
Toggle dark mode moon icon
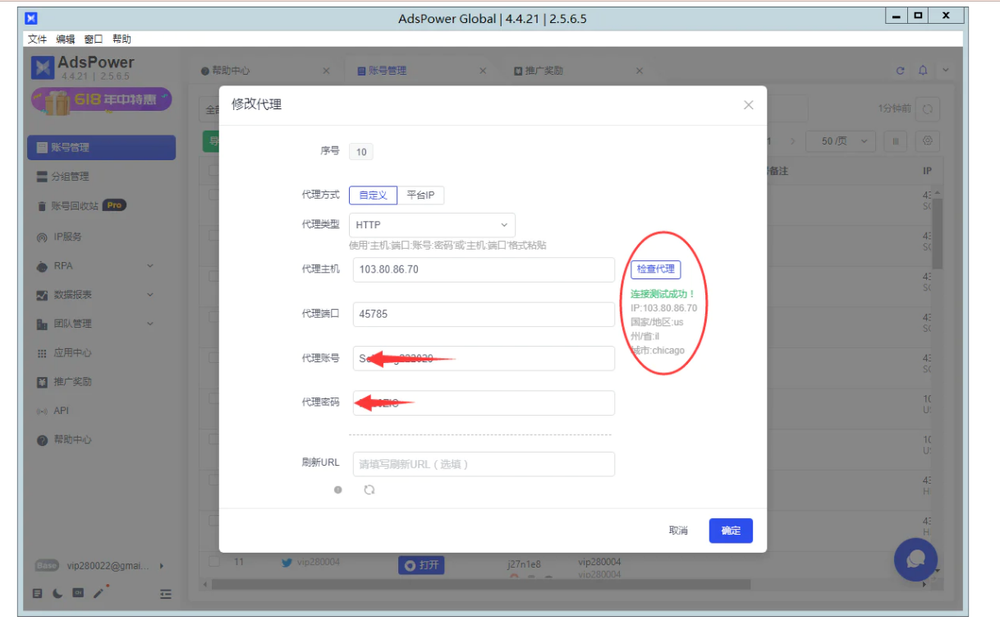[57, 593]
